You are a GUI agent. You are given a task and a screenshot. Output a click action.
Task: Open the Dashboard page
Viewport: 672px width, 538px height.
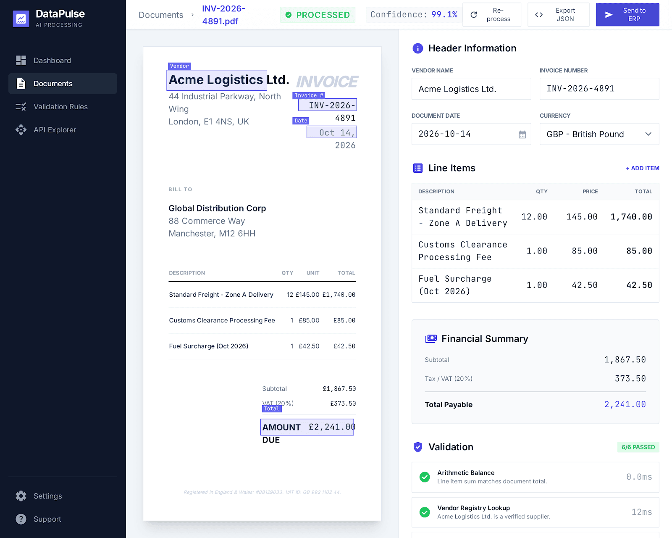click(x=52, y=61)
